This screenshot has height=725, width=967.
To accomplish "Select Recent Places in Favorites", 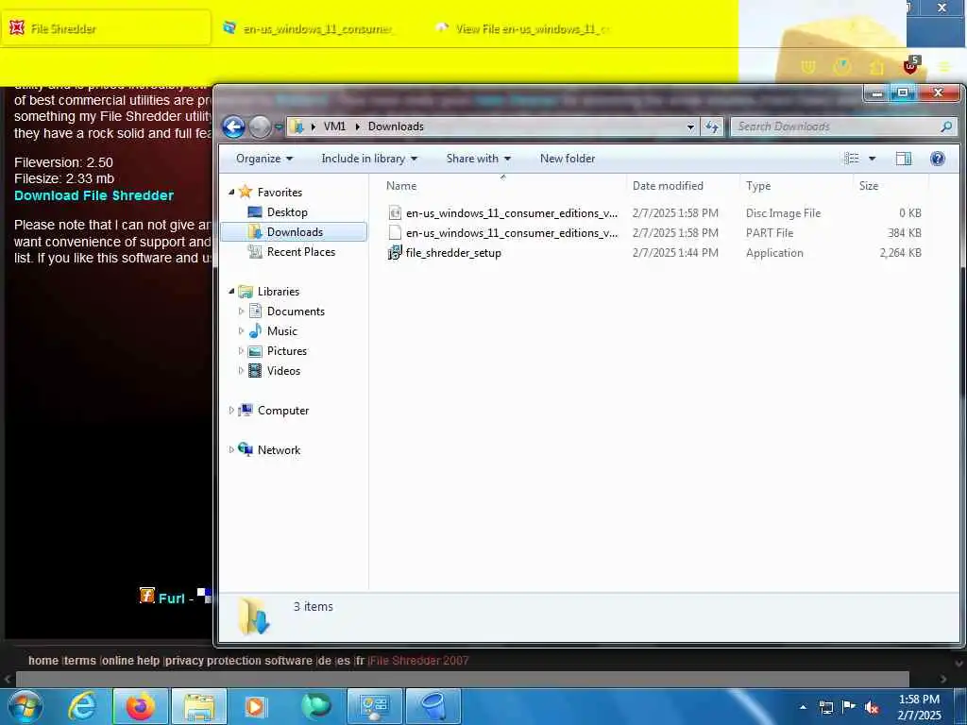I will tap(301, 251).
